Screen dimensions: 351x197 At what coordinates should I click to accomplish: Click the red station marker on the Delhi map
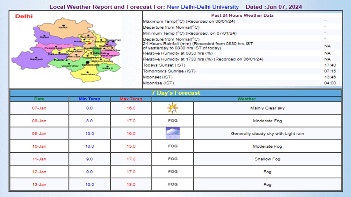coord(90,43)
